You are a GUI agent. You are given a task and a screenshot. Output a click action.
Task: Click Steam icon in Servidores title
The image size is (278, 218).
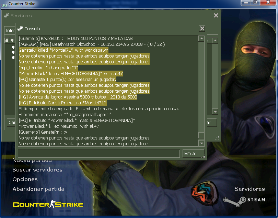coord(7,15)
